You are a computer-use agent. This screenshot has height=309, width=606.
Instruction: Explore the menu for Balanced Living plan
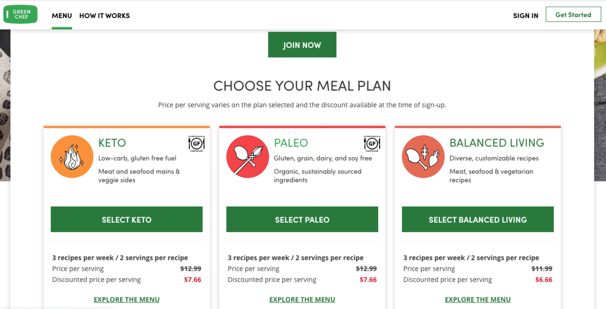pyautogui.click(x=478, y=299)
